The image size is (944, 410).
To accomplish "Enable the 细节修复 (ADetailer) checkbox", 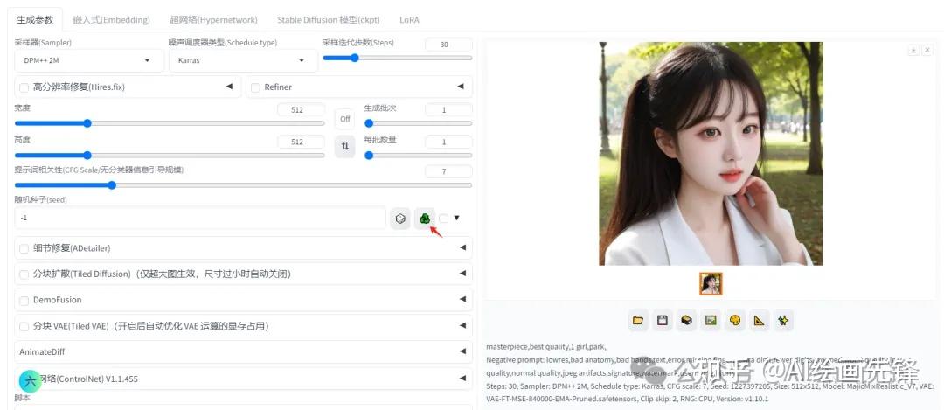I will tap(24, 248).
